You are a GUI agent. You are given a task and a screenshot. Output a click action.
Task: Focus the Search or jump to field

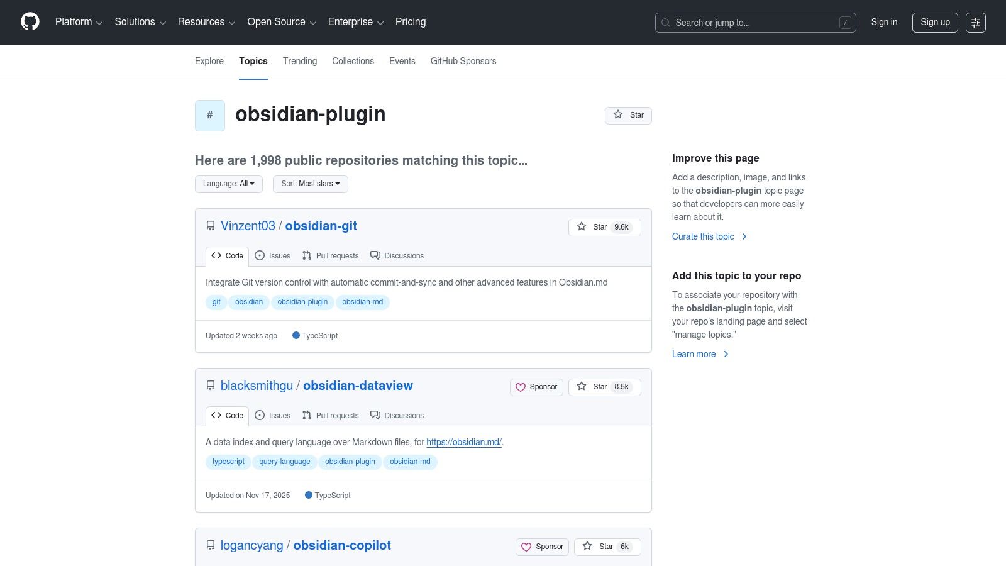pos(754,23)
